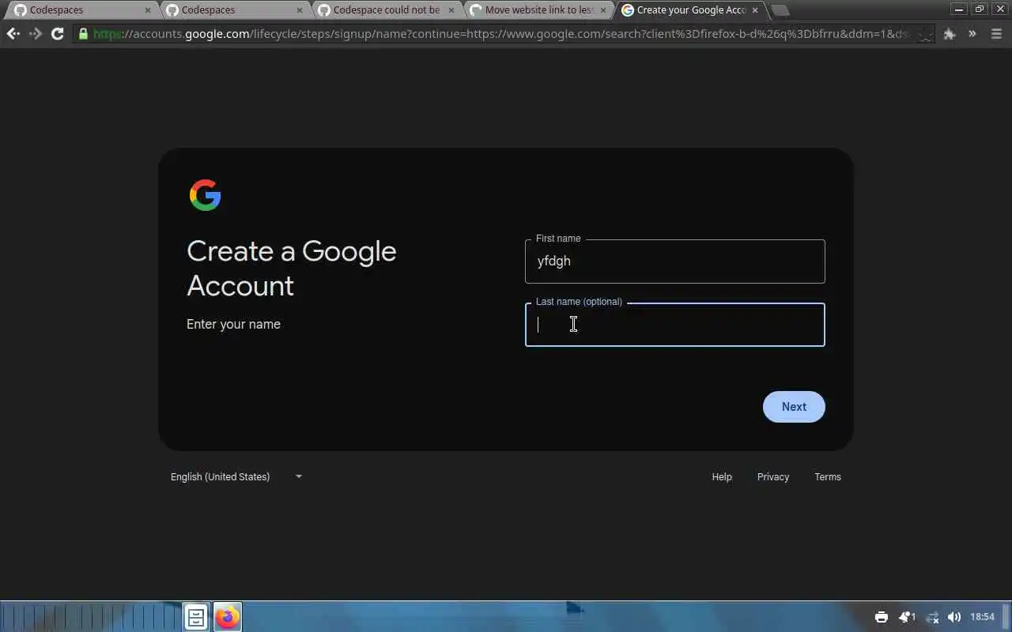1012x632 pixels.
Task: Open the file manager icon in the taskbar
Action: [x=196, y=617]
